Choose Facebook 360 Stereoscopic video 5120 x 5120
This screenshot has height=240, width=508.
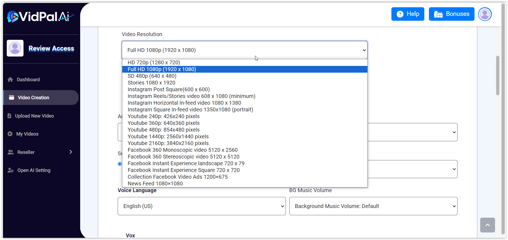pos(245,157)
